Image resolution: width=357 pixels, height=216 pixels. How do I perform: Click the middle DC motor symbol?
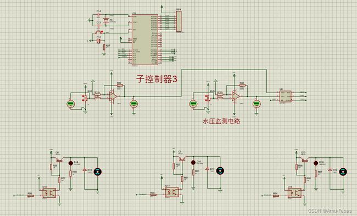click(x=220, y=170)
